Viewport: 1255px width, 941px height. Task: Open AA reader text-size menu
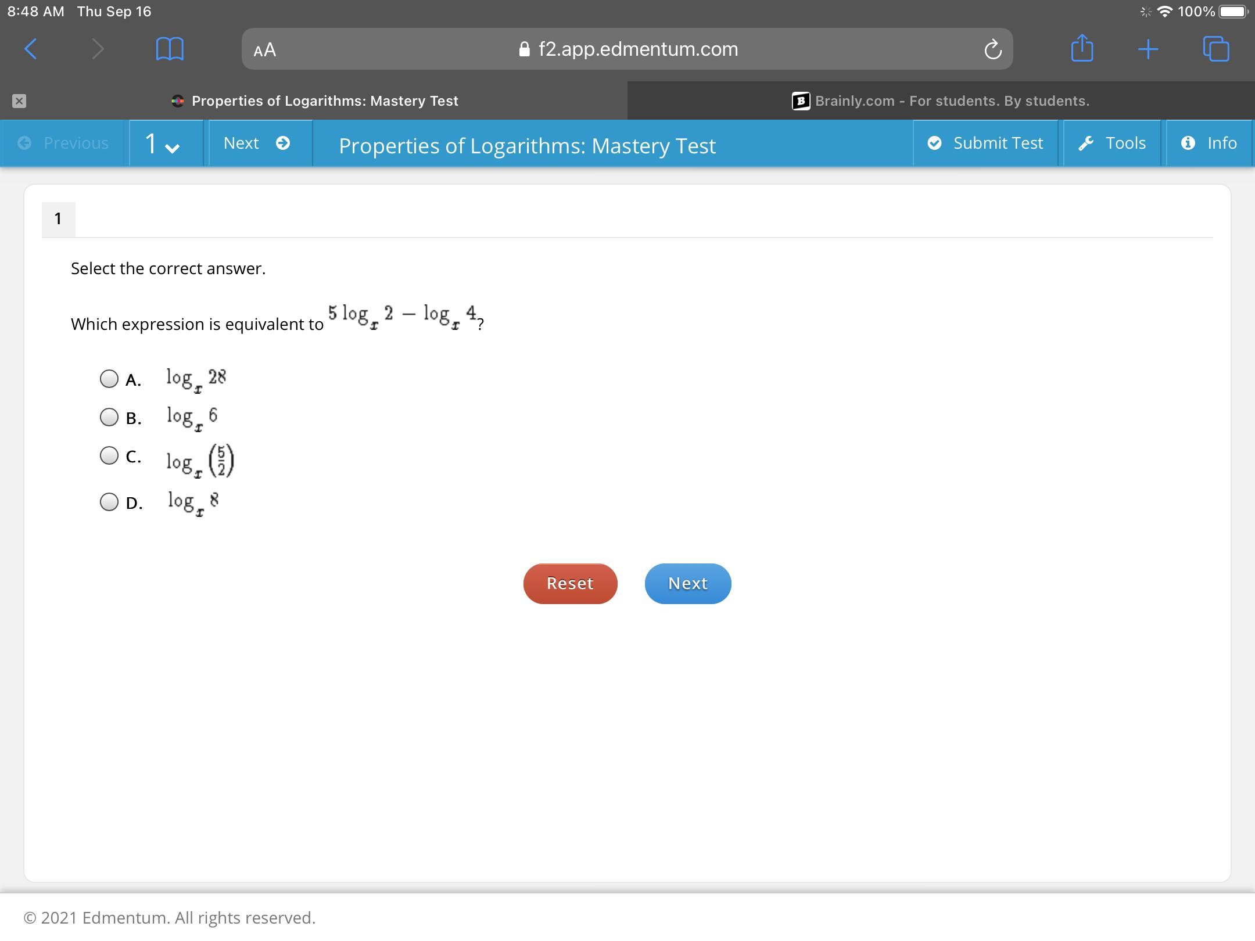pyautogui.click(x=265, y=50)
